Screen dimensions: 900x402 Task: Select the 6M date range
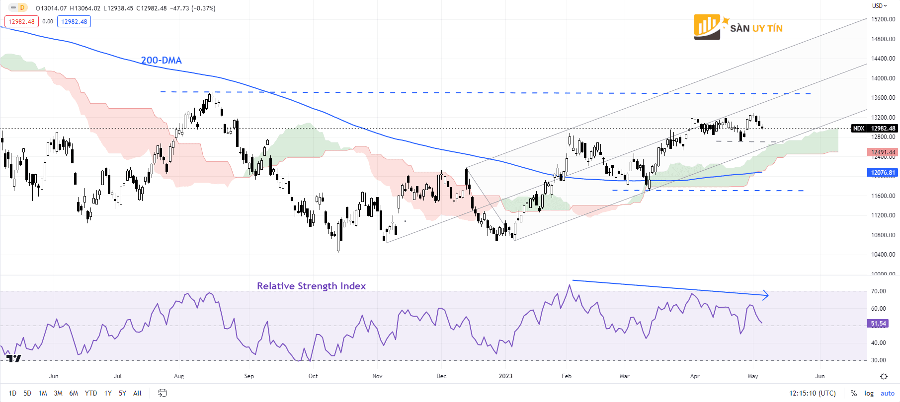[74, 393]
